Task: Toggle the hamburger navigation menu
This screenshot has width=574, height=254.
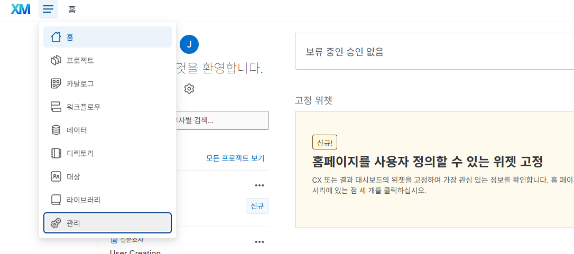Action: click(x=48, y=9)
